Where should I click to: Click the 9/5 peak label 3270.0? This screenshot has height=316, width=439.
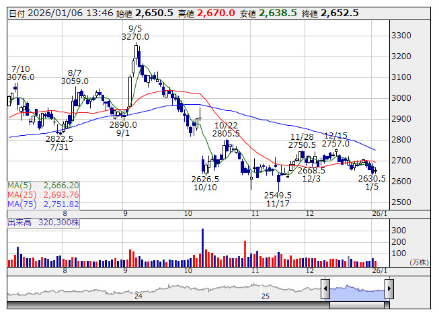(134, 38)
